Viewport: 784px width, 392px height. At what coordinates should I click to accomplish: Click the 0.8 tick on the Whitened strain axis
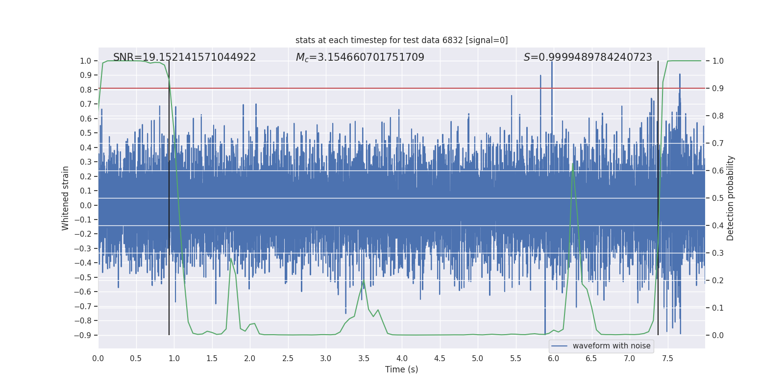[x=86, y=90]
